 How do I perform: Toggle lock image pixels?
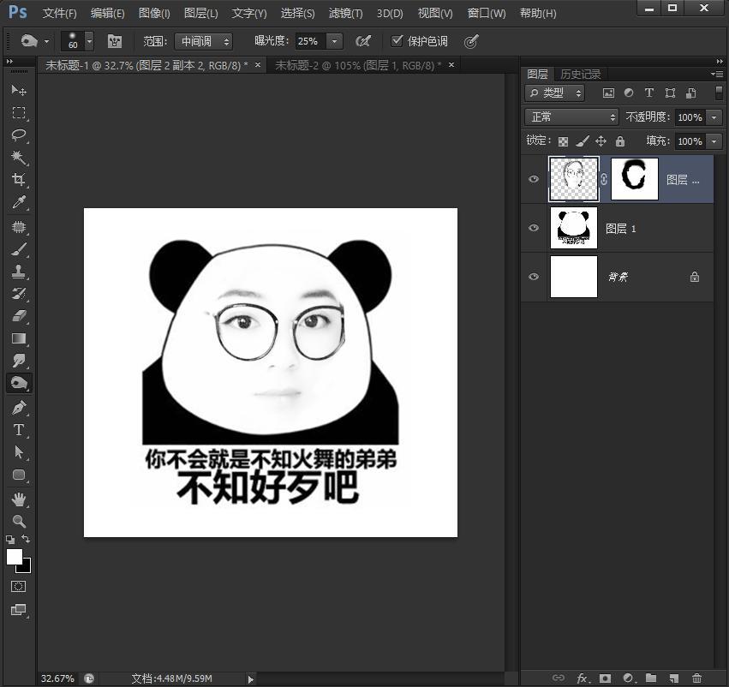pos(582,141)
